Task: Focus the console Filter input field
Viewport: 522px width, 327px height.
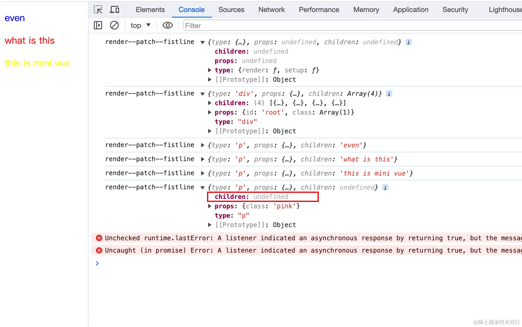Action: click(352, 25)
